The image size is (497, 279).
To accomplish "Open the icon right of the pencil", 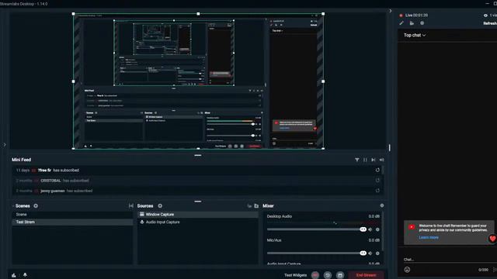I will pyautogui.click(x=412, y=23).
